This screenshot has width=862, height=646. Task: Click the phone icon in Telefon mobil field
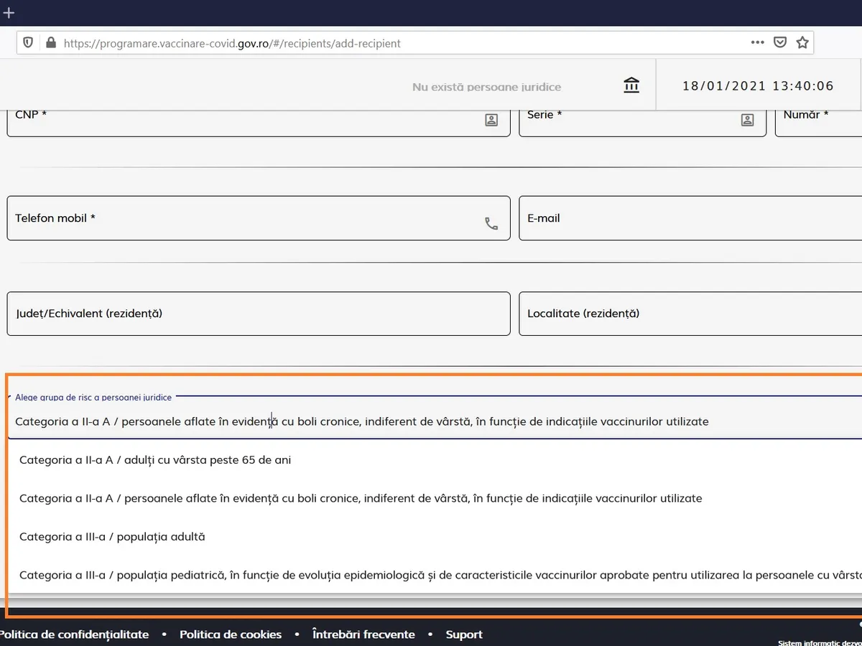click(491, 224)
